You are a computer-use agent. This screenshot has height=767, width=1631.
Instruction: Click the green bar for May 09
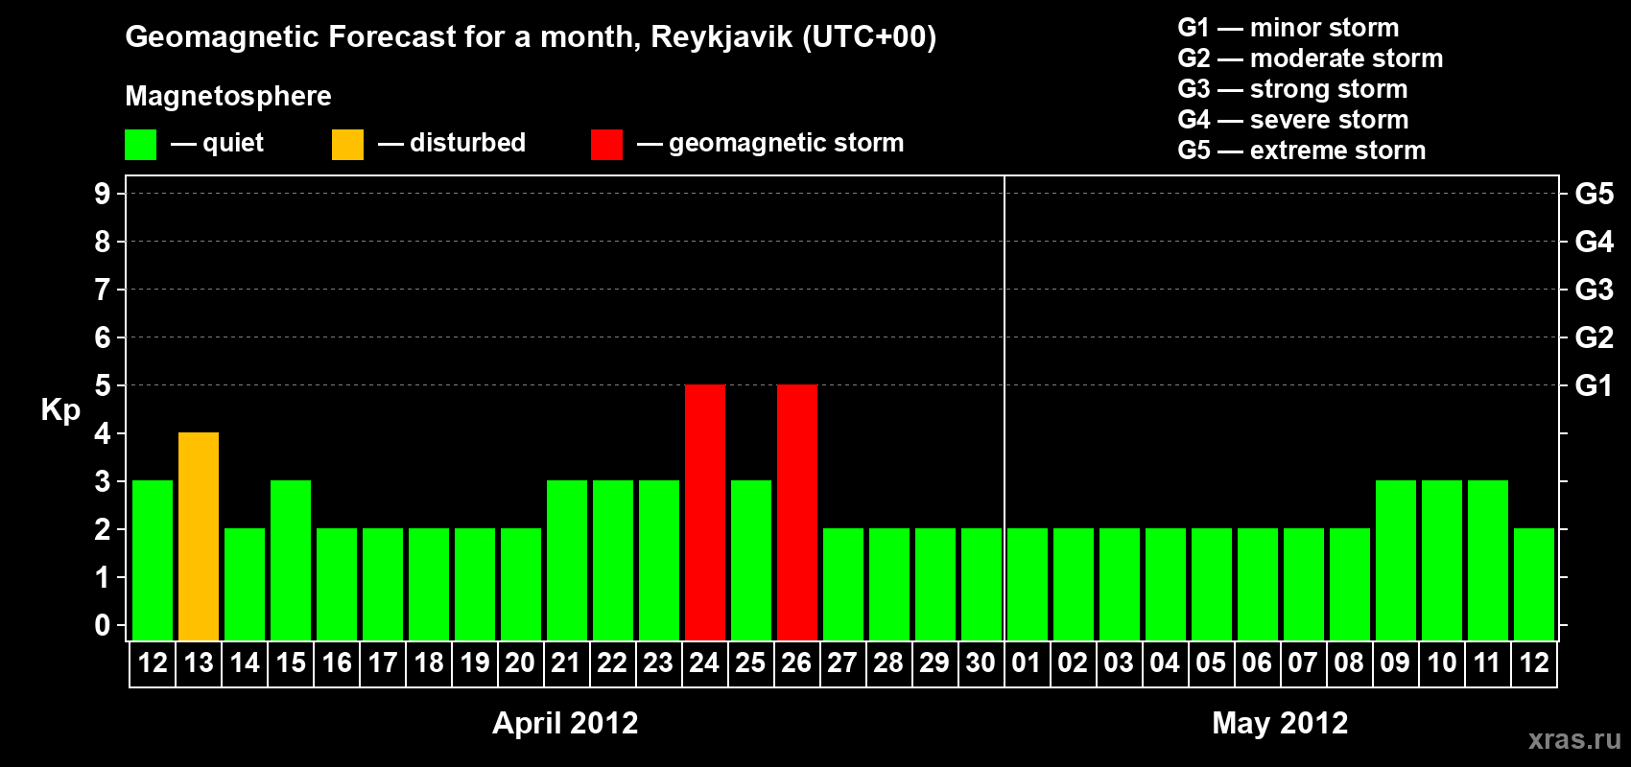[x=1396, y=560]
